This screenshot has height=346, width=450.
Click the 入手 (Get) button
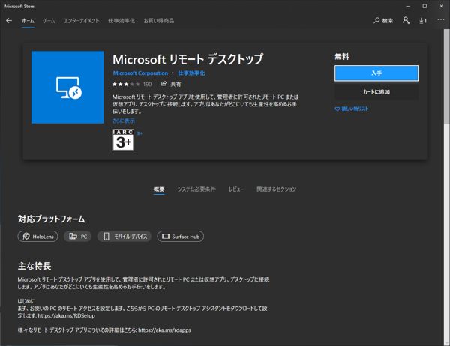[x=376, y=73]
